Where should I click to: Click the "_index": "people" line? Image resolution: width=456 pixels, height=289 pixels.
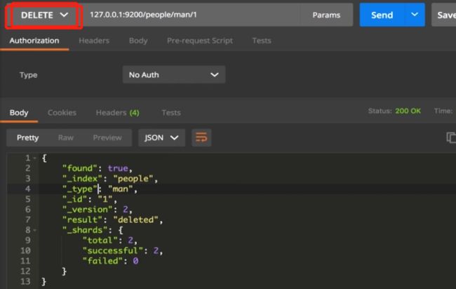point(110,178)
